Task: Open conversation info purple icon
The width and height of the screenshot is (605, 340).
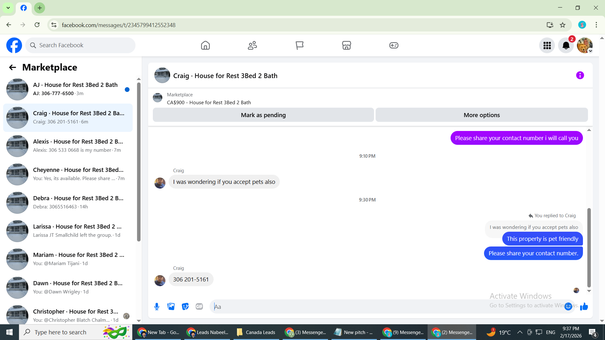Action: 580,75
